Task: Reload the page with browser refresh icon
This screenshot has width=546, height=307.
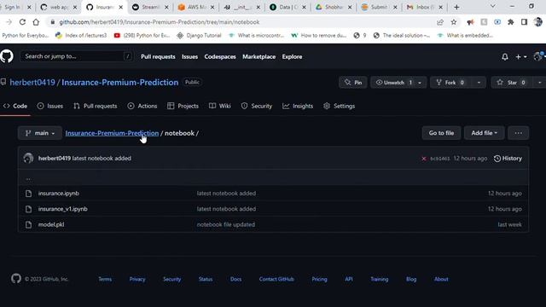Action: click(22, 22)
